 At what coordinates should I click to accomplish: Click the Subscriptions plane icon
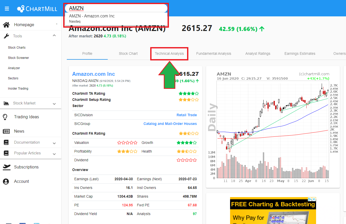6,167
